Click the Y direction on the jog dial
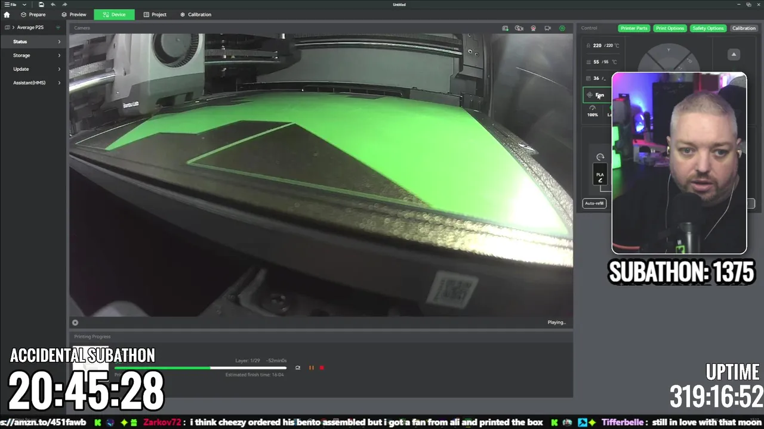764x429 pixels. tap(668, 50)
